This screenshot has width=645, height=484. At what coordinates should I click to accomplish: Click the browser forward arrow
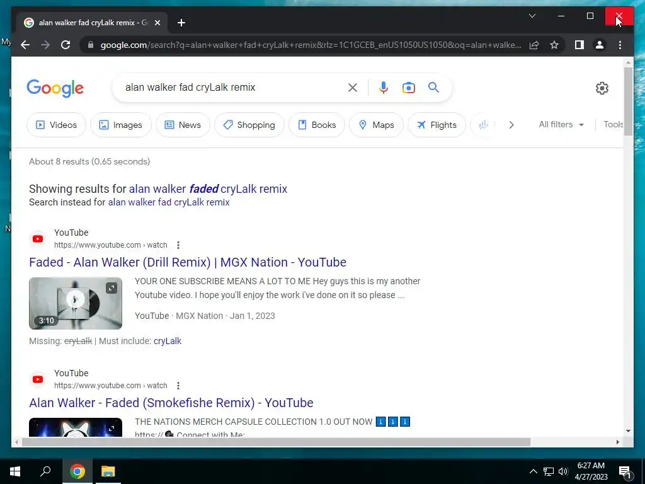pyautogui.click(x=45, y=45)
